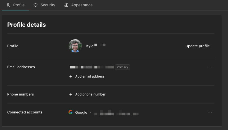The width and height of the screenshot is (228, 130).
Task: Click the plus icon beside Add email address
Action: [x=71, y=76]
